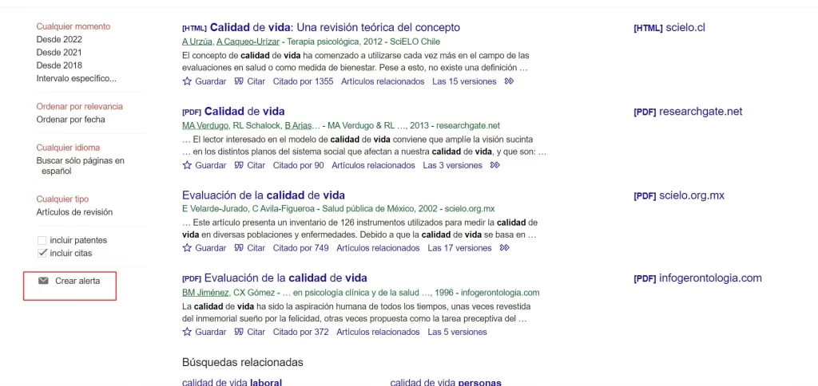Open author profile 'A Urzúa'
This screenshot has height=386, width=818.
point(197,41)
